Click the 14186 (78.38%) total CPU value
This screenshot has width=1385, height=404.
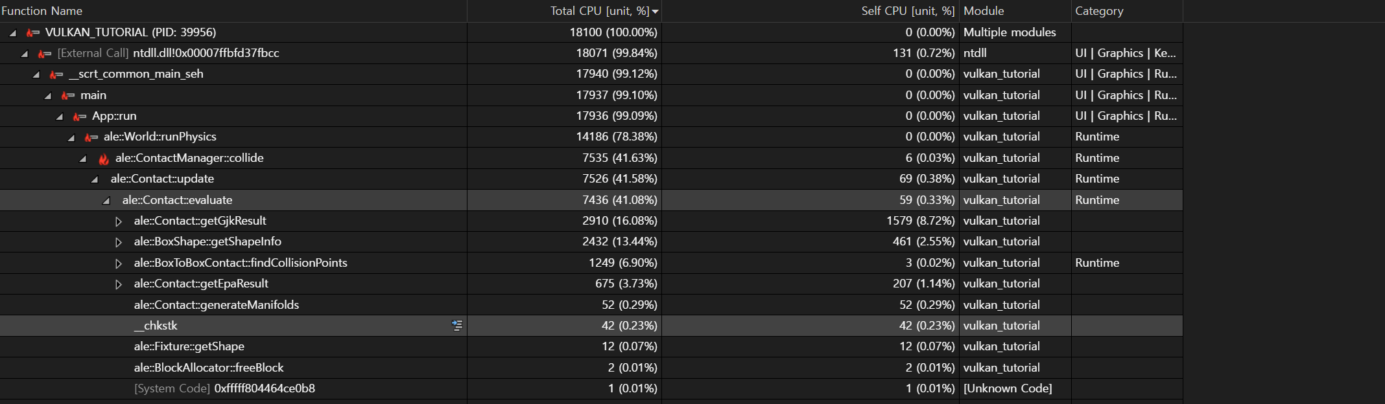click(x=617, y=137)
